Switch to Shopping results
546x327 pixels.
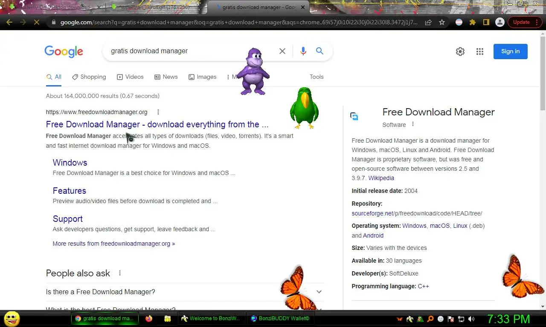point(89,77)
